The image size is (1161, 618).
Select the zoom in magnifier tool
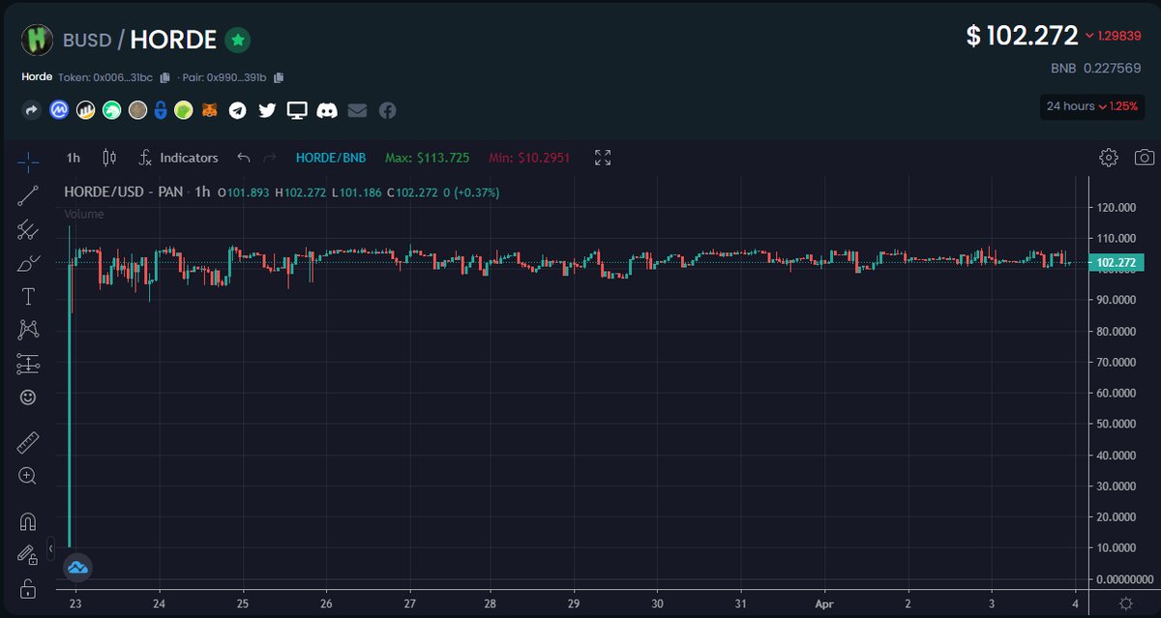click(28, 476)
